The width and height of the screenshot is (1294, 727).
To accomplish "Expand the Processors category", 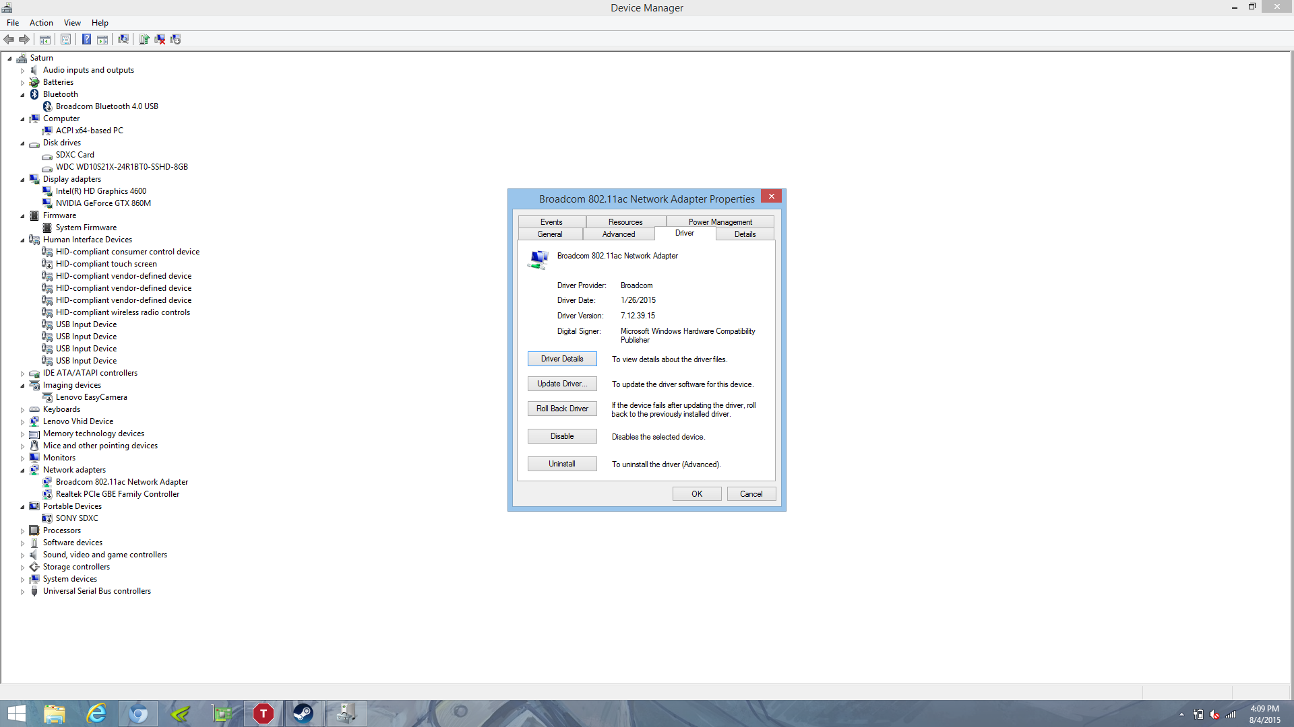I will (22, 530).
